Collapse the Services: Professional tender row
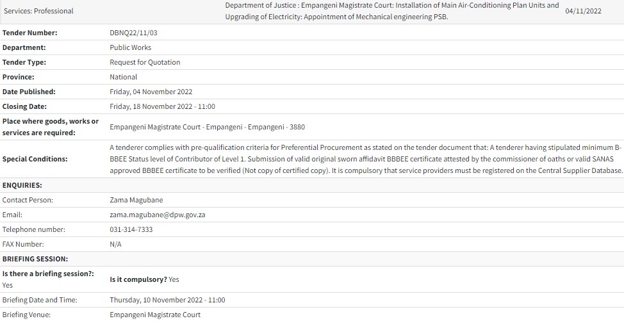Viewport: 624px width, 321px height. click(38, 11)
